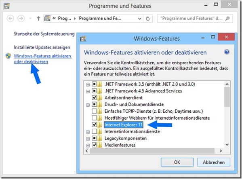The width and height of the screenshot is (242, 179).
Task: Expand the Medienfeatures node
Action: (88, 145)
